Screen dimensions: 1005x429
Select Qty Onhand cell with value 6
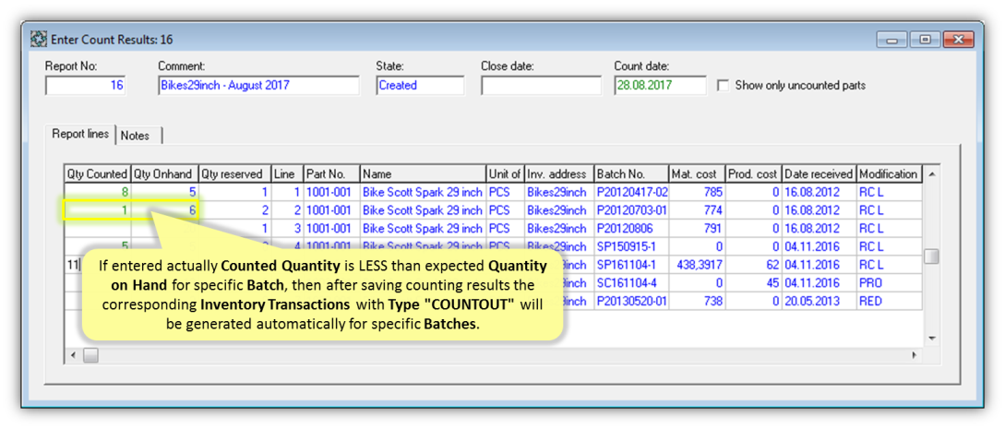(164, 209)
